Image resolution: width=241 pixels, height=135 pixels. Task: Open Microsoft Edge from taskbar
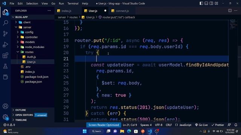pyautogui.click(x=129, y=131)
